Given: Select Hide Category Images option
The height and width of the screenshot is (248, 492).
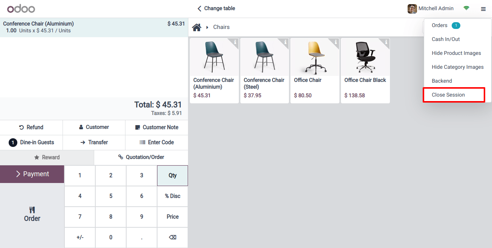Looking at the screenshot, I should 457,67.
